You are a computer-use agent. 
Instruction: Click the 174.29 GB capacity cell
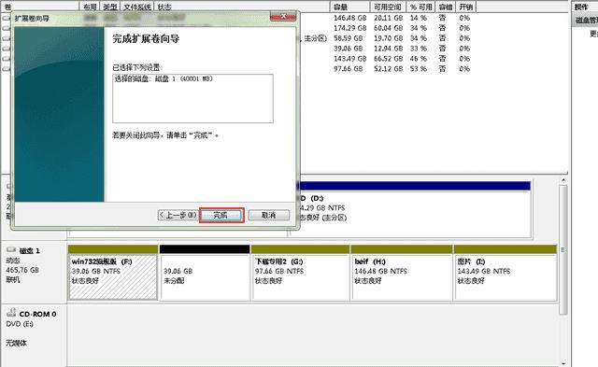click(x=349, y=28)
